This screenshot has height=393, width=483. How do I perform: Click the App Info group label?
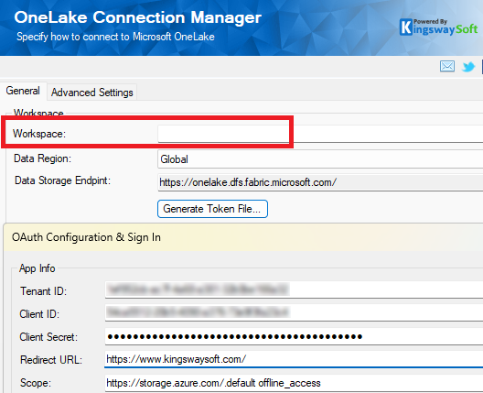point(38,268)
